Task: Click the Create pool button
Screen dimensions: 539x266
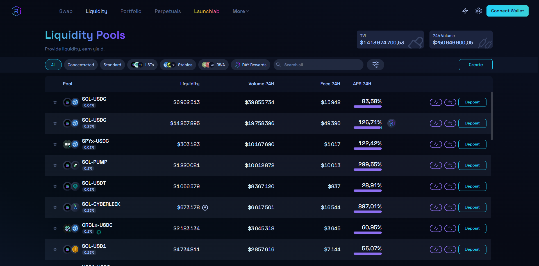Action: [x=476, y=65]
